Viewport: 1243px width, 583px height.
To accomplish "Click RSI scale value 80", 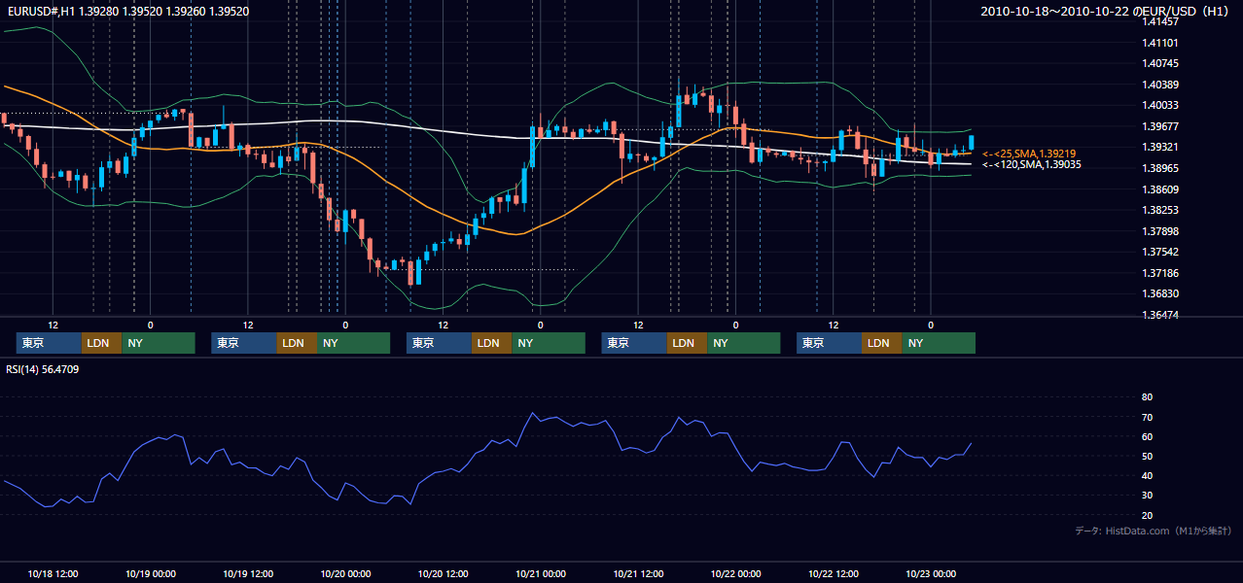I will click(x=1147, y=397).
